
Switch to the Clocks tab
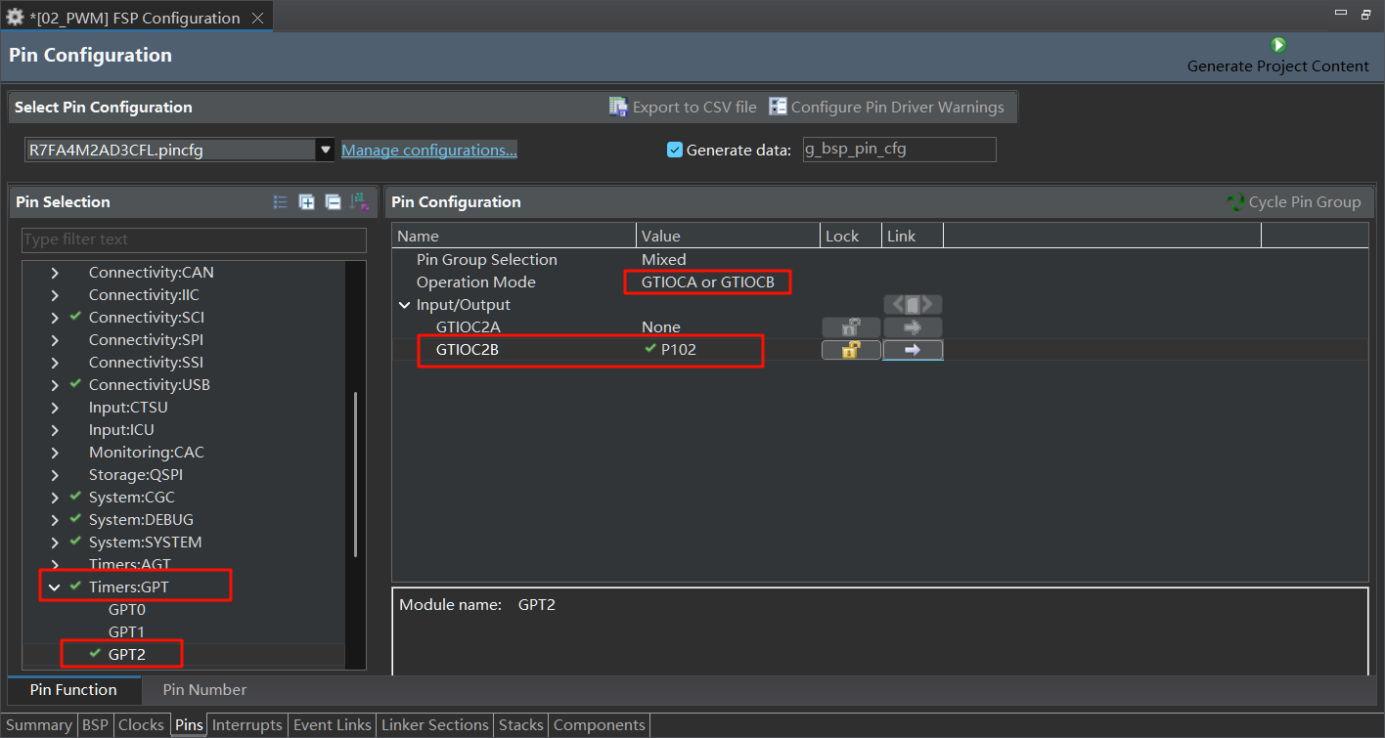141,725
